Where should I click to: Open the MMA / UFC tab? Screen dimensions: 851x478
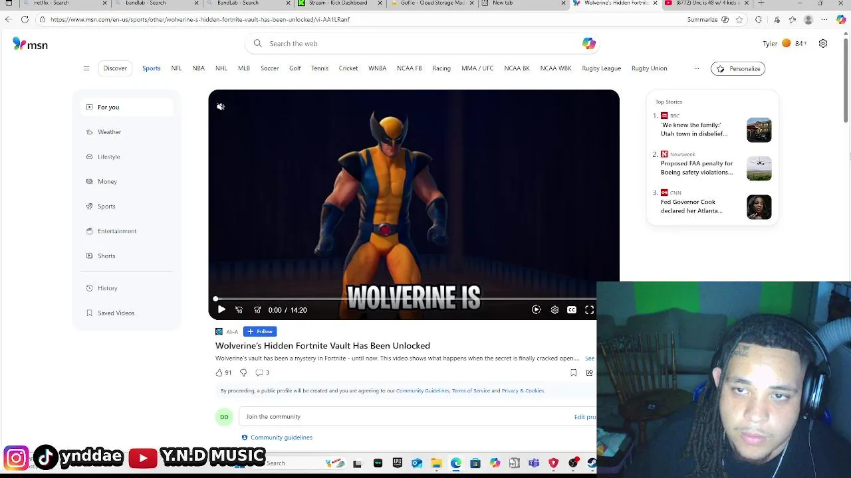click(477, 68)
